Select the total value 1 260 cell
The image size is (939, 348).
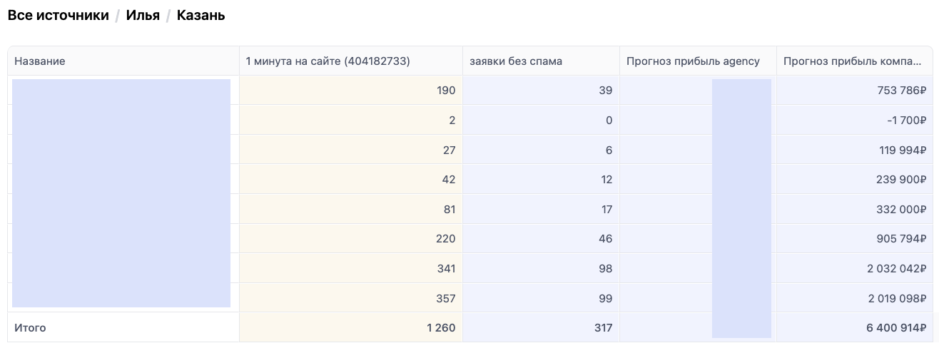(441, 328)
